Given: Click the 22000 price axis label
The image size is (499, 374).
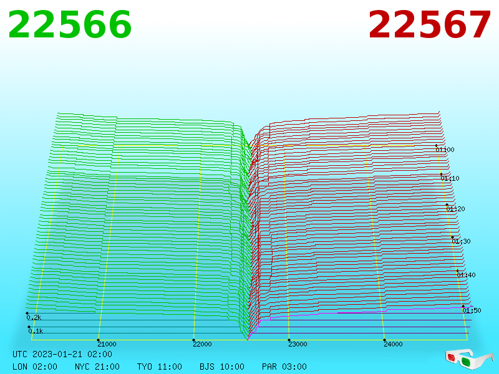Looking at the screenshot, I should point(202,344).
